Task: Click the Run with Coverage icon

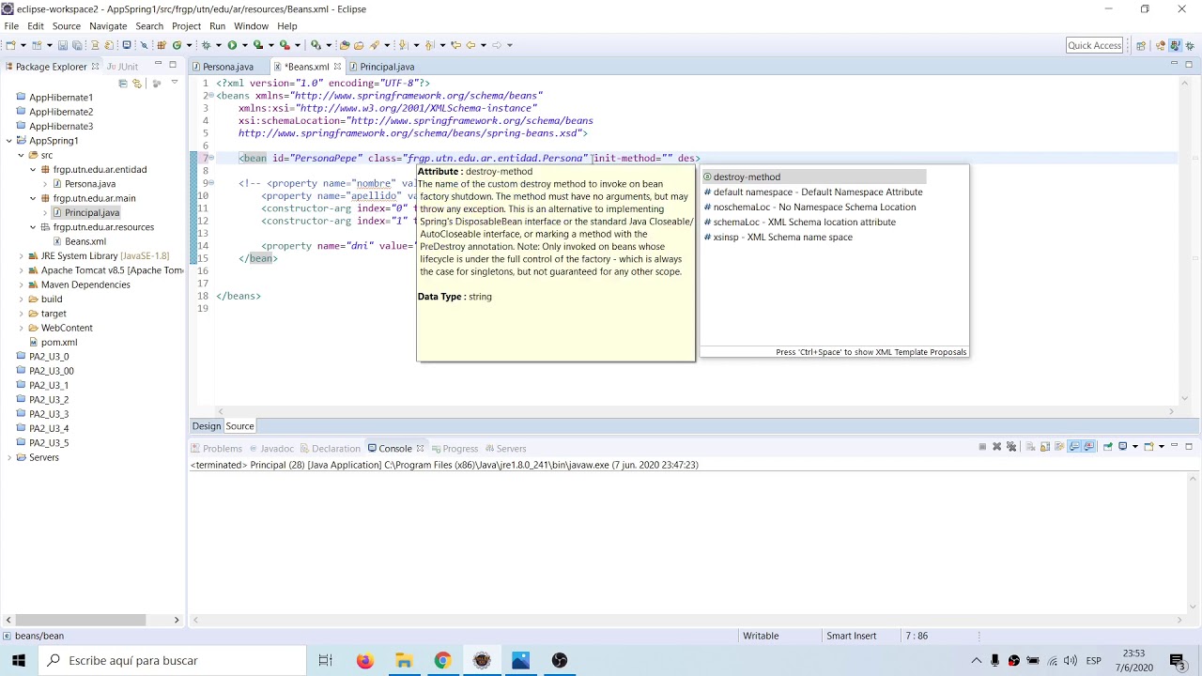Action: coord(258,45)
